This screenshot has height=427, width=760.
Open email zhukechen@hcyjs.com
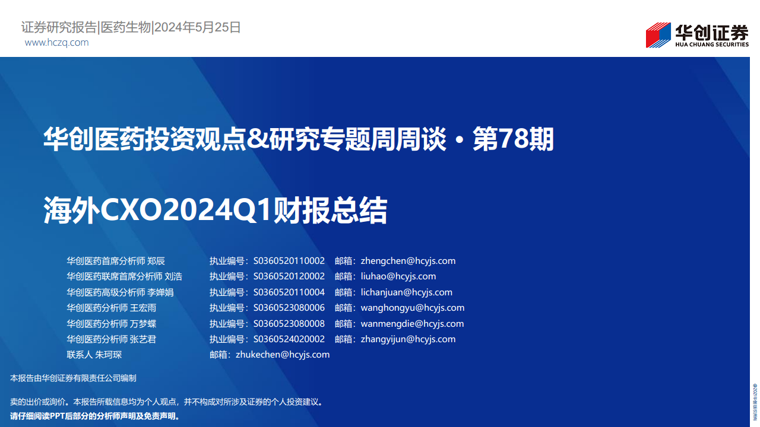pos(283,355)
